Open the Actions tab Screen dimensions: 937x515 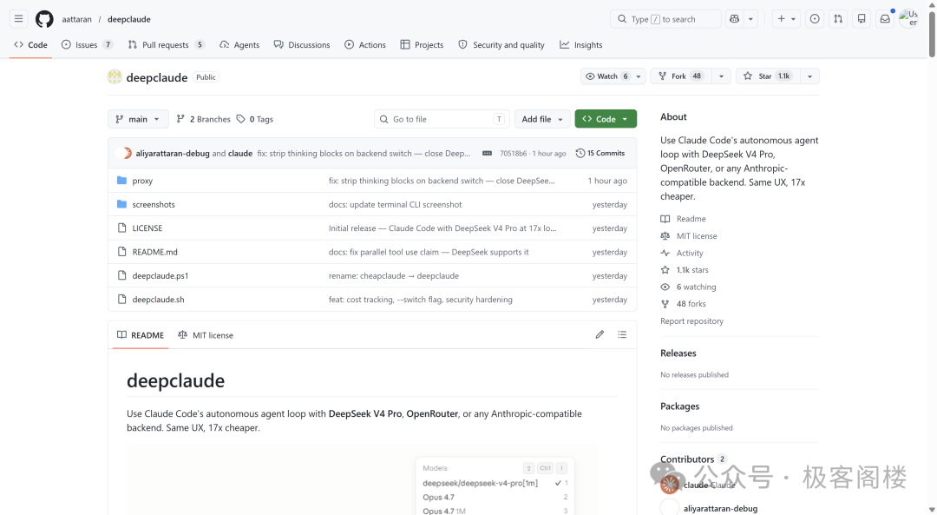click(x=365, y=45)
